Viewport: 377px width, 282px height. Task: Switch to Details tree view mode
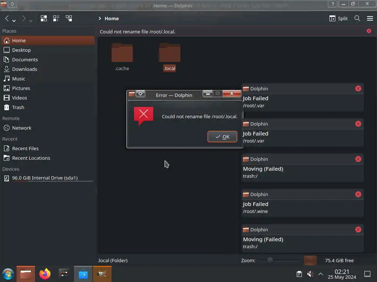[69, 18]
